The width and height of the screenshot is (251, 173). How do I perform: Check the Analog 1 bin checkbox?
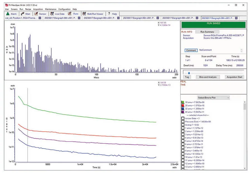click(x=183, y=125)
